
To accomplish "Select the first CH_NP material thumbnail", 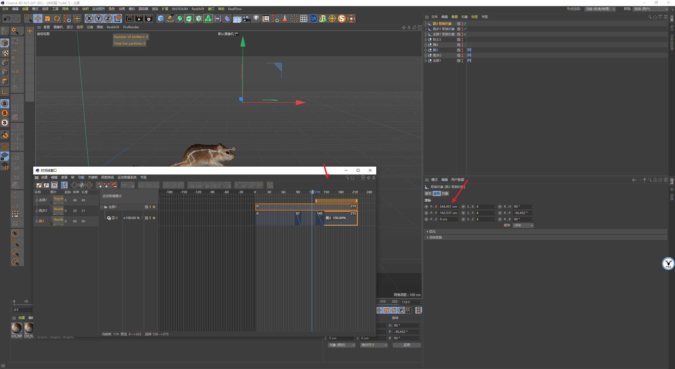I will tap(17, 328).
